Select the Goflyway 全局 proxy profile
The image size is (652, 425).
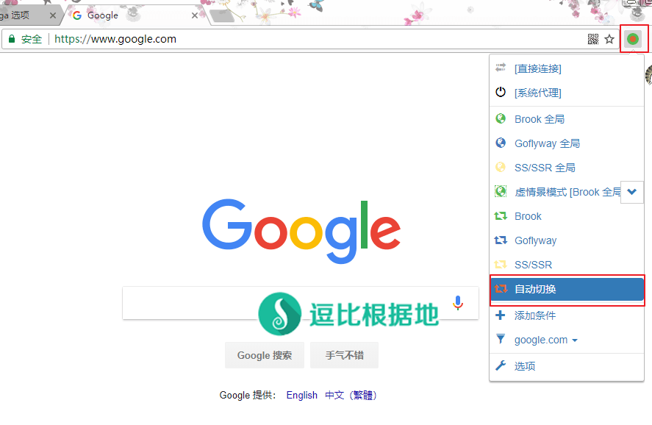pos(546,143)
